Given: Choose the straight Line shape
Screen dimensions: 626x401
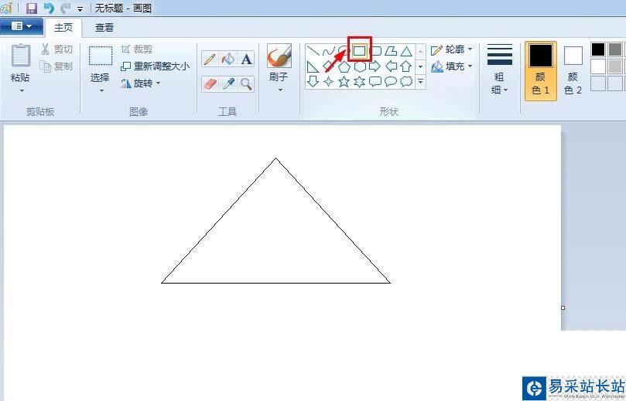Looking at the screenshot, I should tap(313, 51).
